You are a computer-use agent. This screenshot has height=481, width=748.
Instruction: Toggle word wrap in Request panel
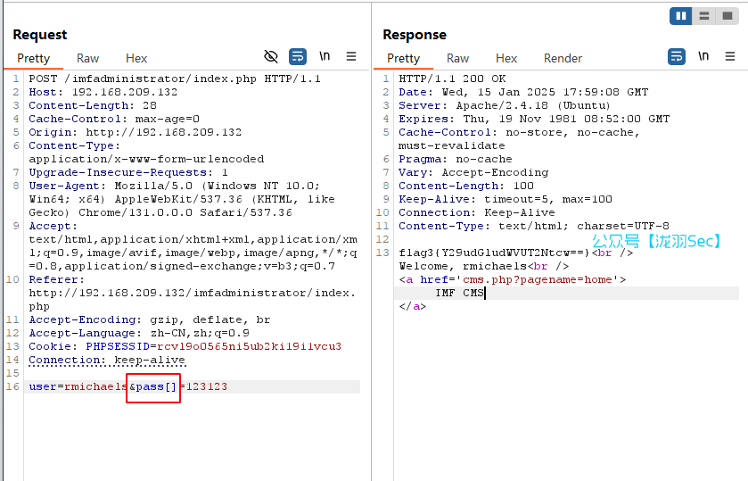click(298, 56)
